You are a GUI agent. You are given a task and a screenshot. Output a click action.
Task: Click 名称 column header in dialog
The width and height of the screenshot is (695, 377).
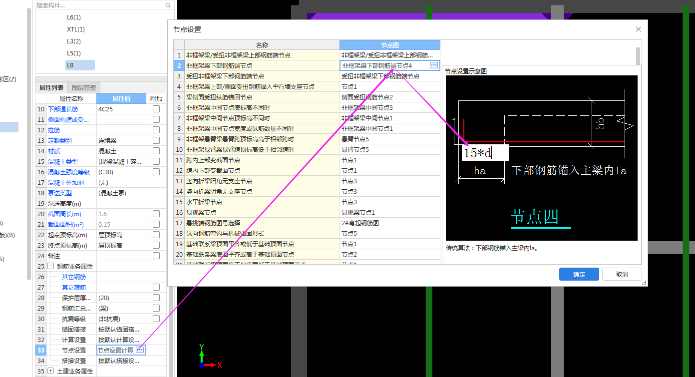(x=262, y=45)
